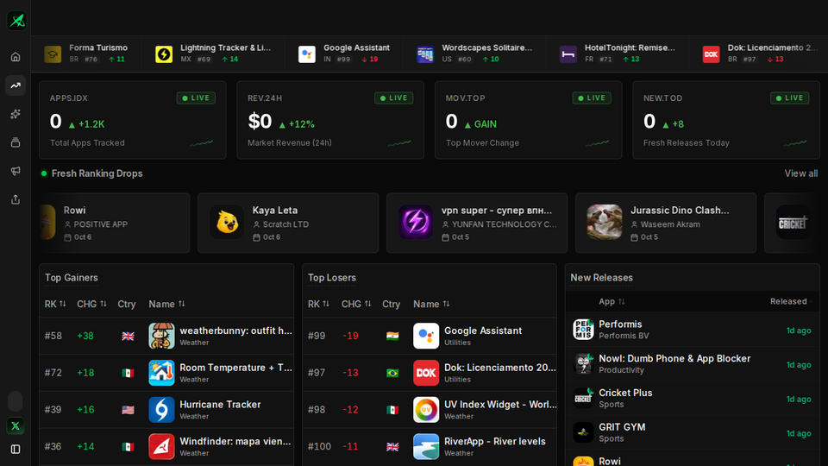
Task: Toggle the pill switch in sidebar
Action: coord(16,401)
